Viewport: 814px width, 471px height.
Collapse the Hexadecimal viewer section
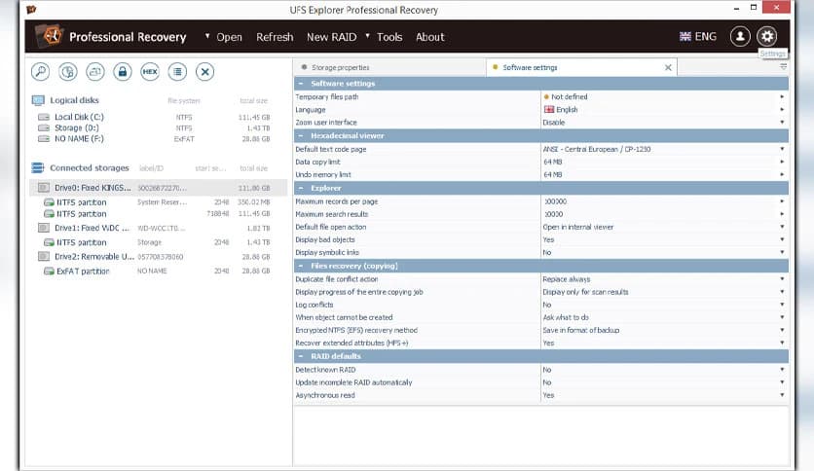click(x=301, y=135)
